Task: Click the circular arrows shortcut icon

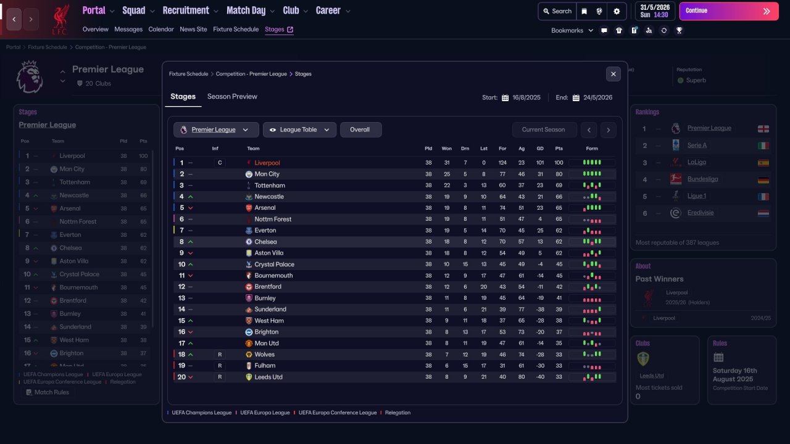Action: (x=663, y=30)
